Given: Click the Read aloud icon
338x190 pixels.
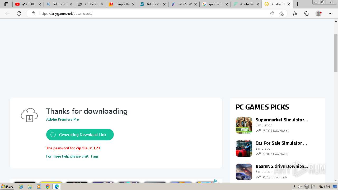Looking at the screenshot, I should tap(272, 13).
